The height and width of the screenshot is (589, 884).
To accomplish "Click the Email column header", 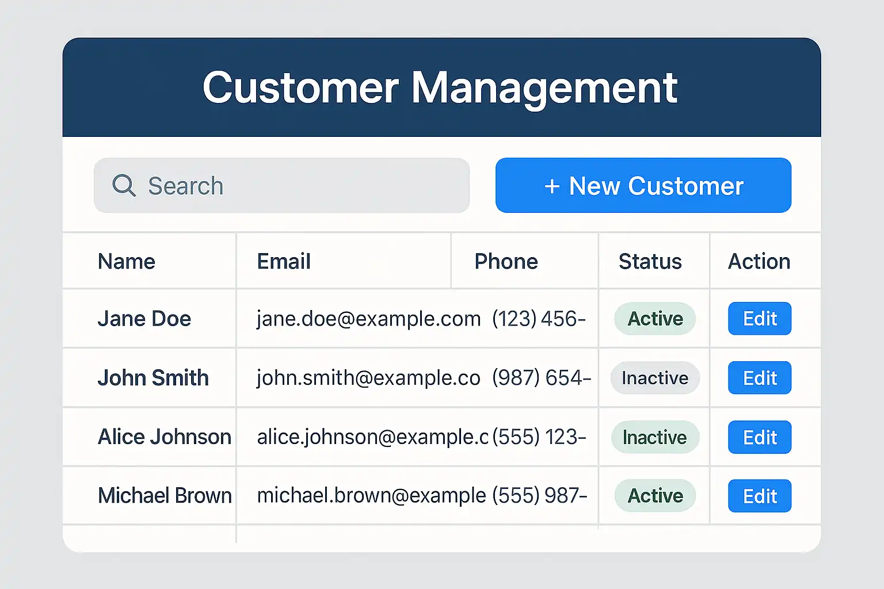I will 284,262.
